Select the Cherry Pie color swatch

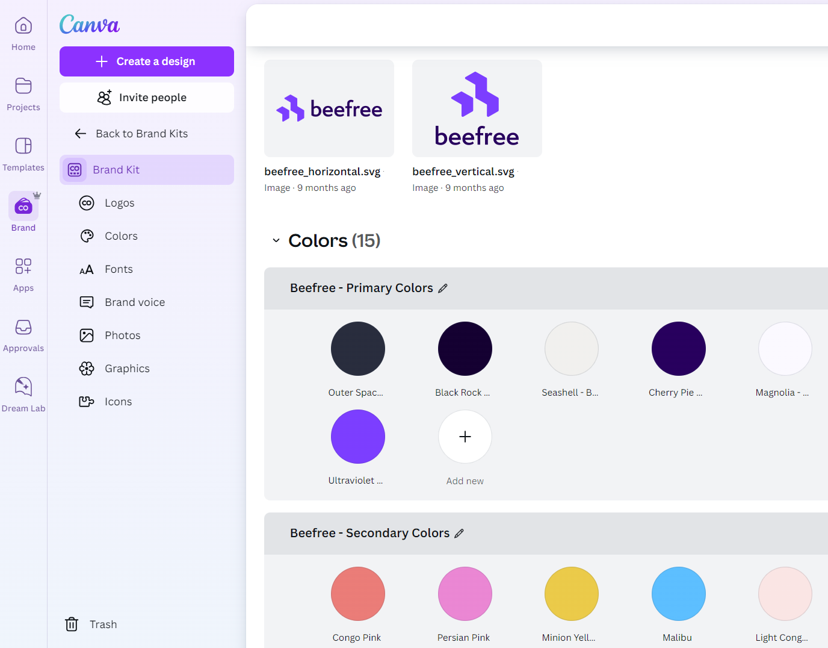679,349
